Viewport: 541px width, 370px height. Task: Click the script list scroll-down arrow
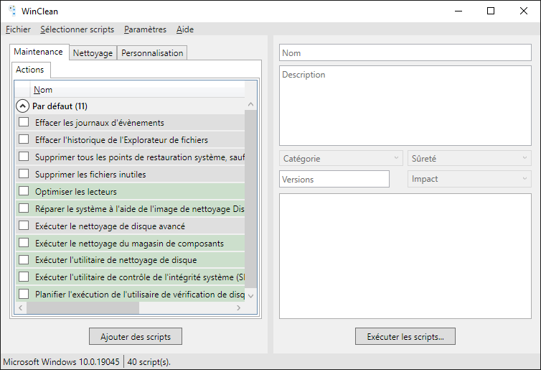[251, 296]
